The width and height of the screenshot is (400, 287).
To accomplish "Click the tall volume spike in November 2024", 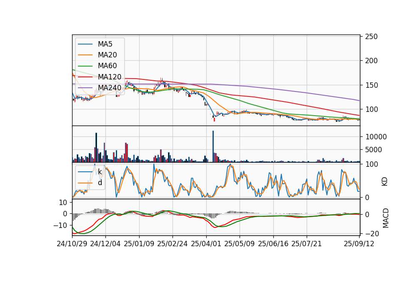I will (x=96, y=148).
